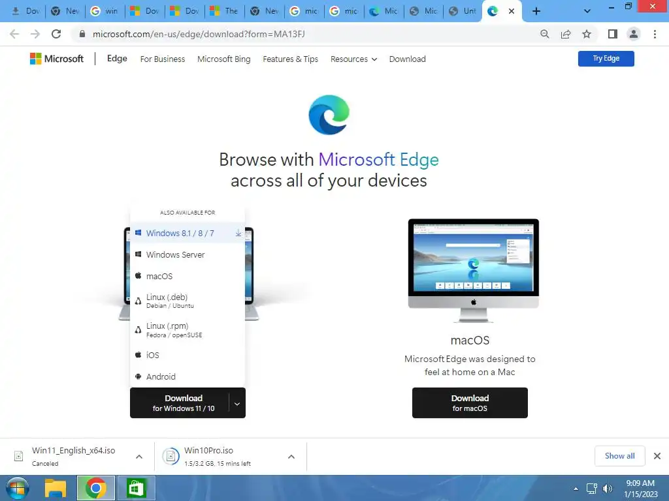
Task: Click the Try Edge button
Action: 606,58
